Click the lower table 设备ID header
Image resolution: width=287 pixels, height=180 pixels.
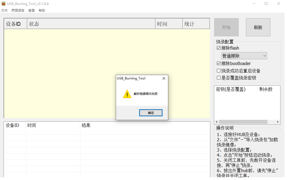pyautogui.click(x=15, y=126)
